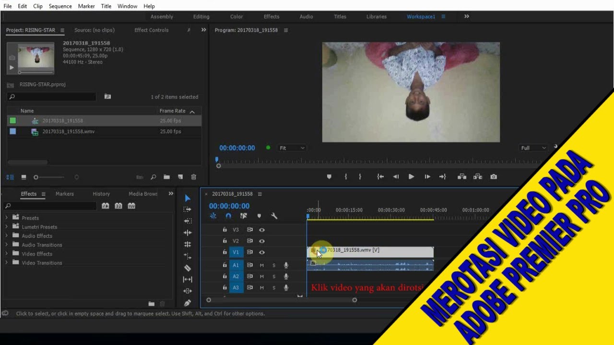Toggle timeline Snap magnet icon
The image size is (614, 345).
click(x=228, y=216)
